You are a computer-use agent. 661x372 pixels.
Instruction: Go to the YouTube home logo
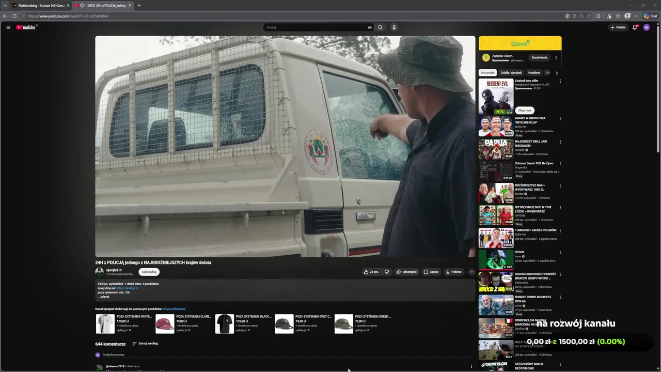pyautogui.click(x=26, y=27)
